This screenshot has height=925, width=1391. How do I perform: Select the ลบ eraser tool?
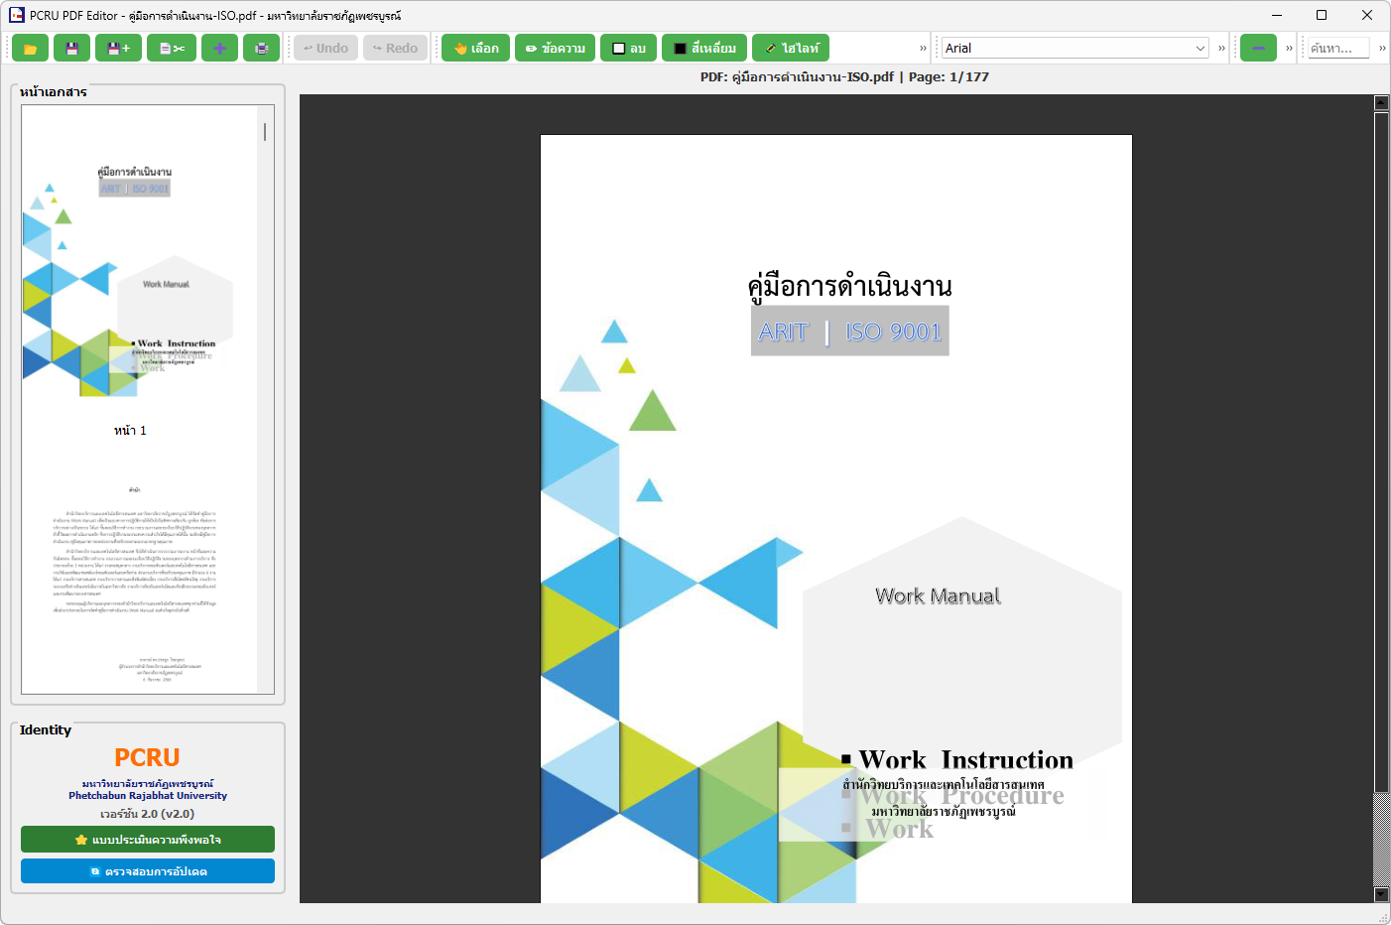click(x=628, y=49)
